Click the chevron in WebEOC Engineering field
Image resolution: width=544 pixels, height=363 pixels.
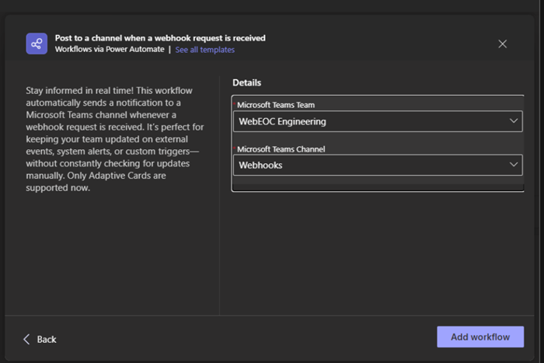[x=513, y=121]
